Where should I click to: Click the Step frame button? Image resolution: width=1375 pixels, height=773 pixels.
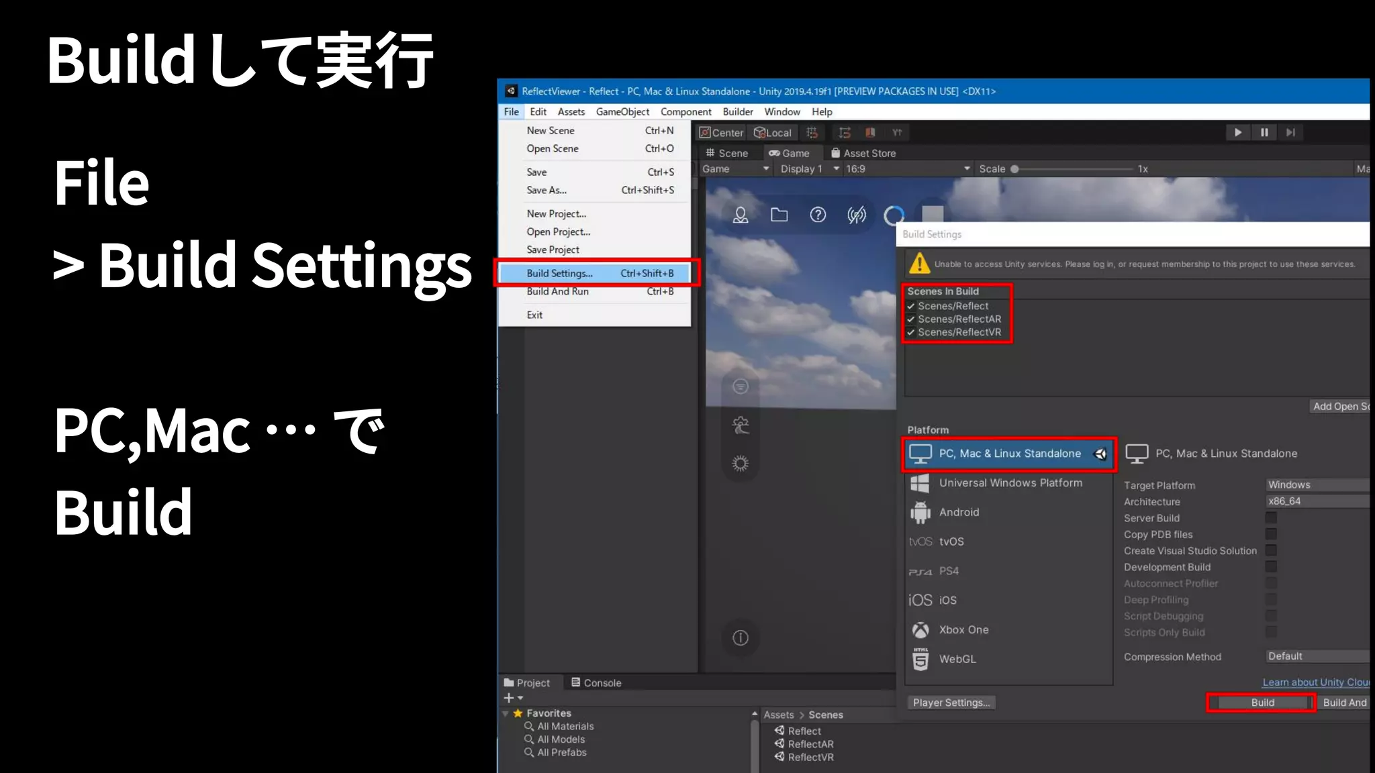coord(1290,133)
